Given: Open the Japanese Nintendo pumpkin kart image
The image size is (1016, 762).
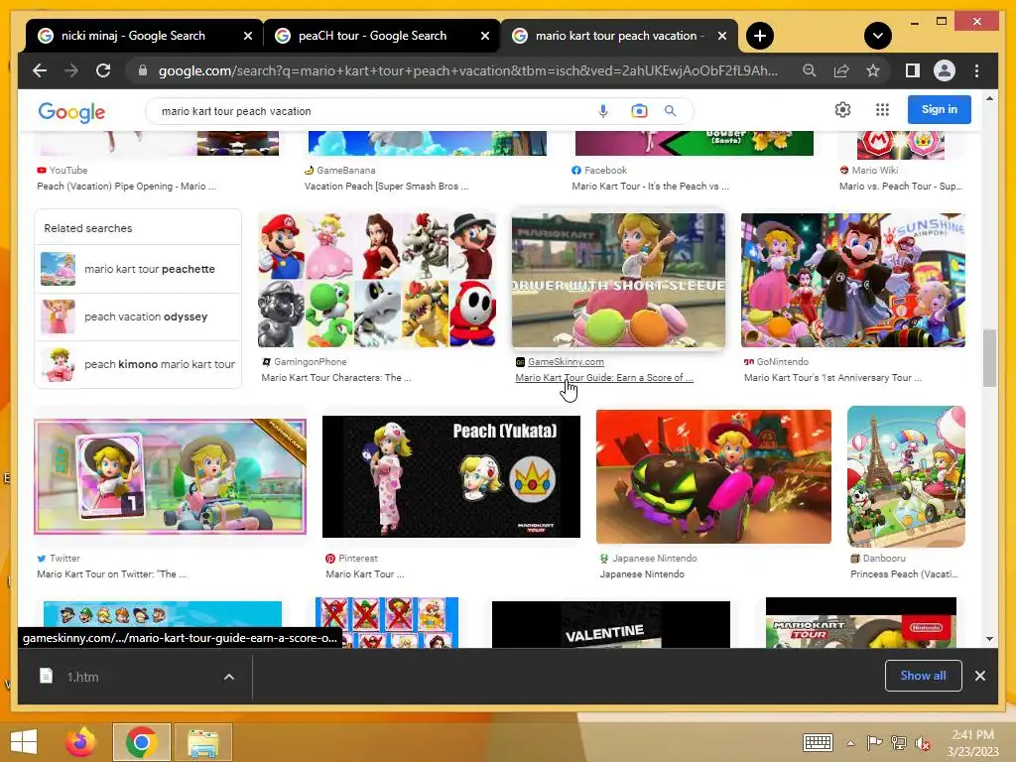Looking at the screenshot, I should [713, 476].
